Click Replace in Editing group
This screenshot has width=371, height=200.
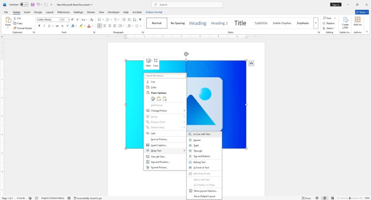(x=329, y=23)
